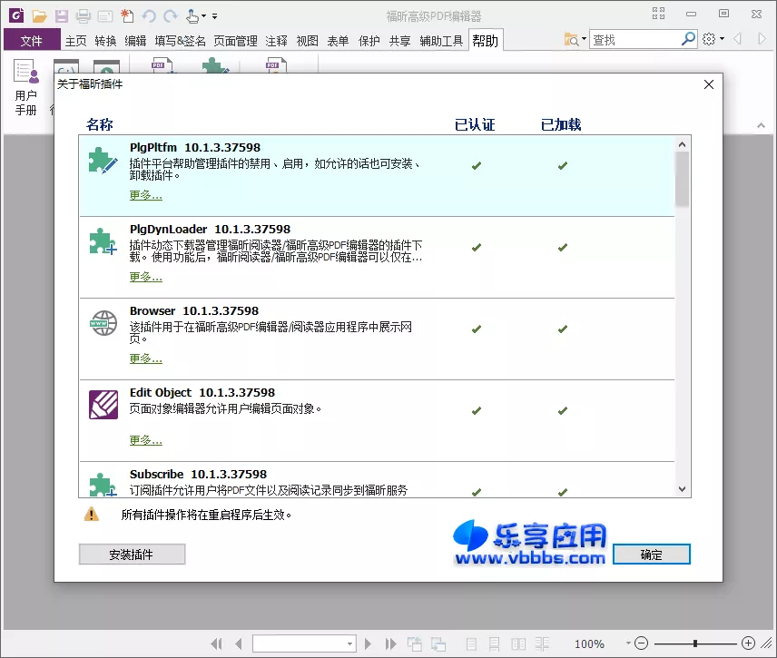Viewport: 777px width, 658px height.
Task: Open the 页面管理 tab
Action: 235,41
